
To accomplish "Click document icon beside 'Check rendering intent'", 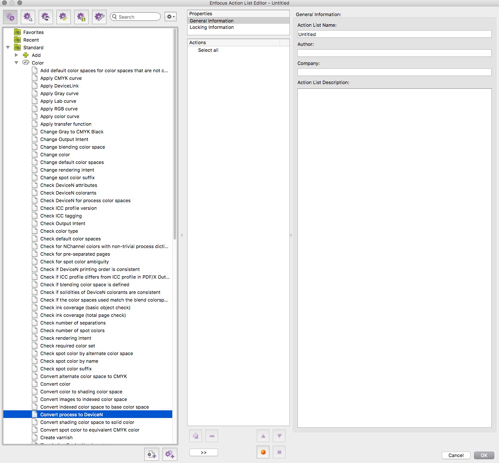I will point(35,338).
